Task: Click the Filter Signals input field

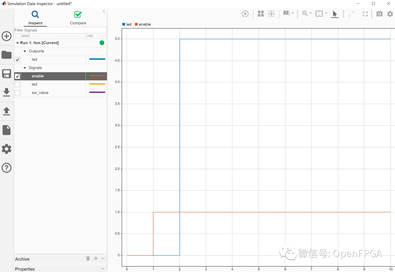Action: click(60, 30)
